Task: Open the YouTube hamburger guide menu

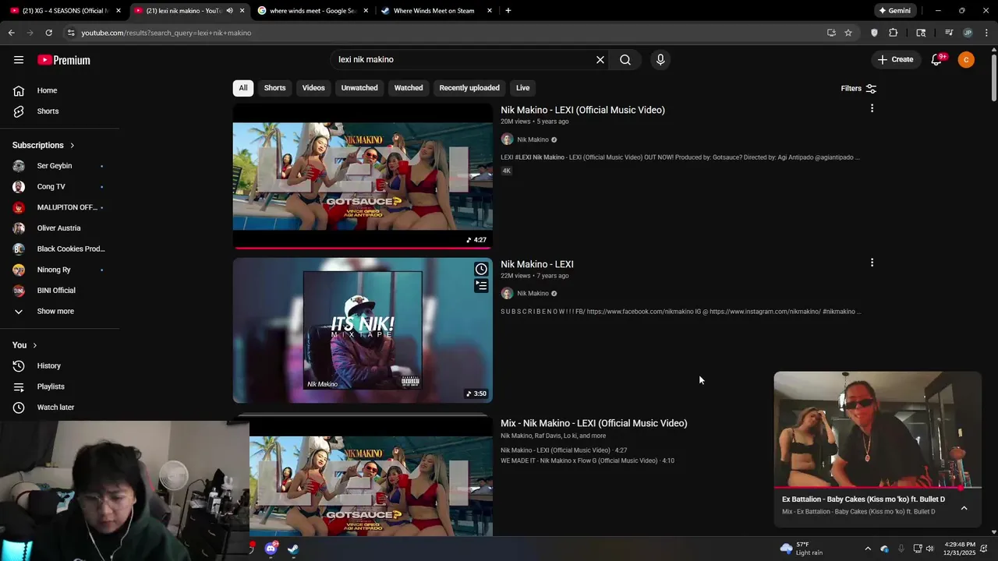Action: (x=19, y=60)
